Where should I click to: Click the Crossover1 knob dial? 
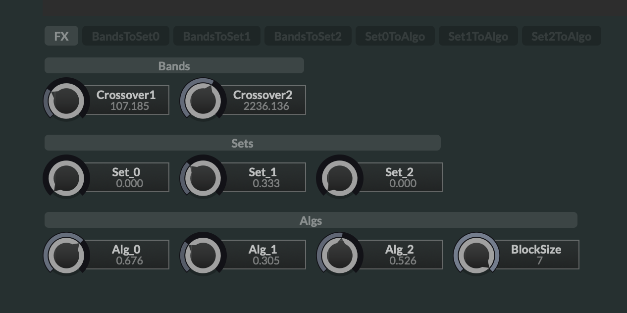[x=67, y=101]
